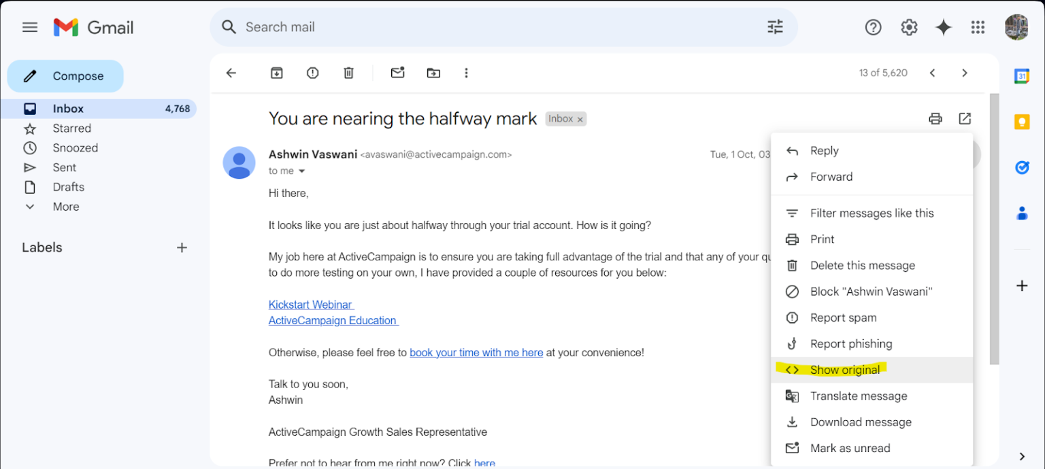Click the Compose button
Screen dimensions: 1045x469
pyautogui.click(x=65, y=76)
